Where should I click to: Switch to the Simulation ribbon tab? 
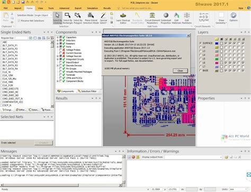click(92, 8)
